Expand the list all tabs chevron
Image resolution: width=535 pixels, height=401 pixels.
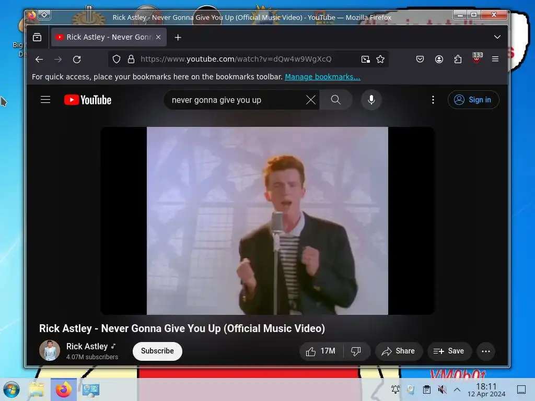coord(497,37)
